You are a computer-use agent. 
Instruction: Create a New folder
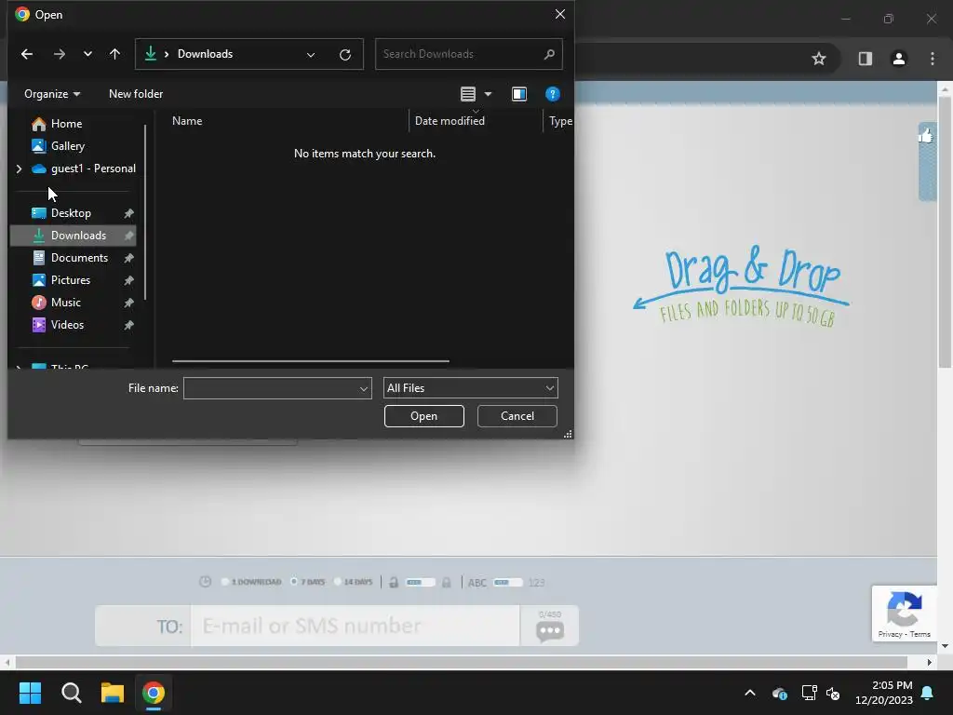(136, 94)
